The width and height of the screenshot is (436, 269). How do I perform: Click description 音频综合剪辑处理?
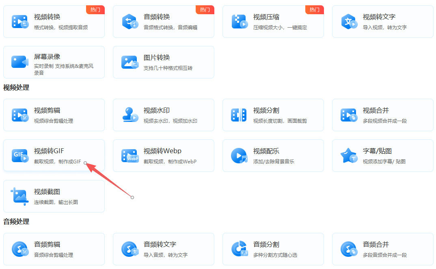pos(54,255)
